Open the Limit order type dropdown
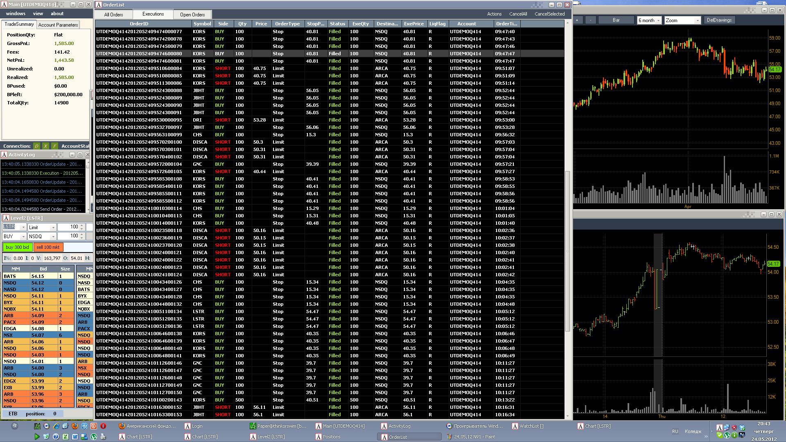Screen dimensions: 786x442 (x=53, y=228)
